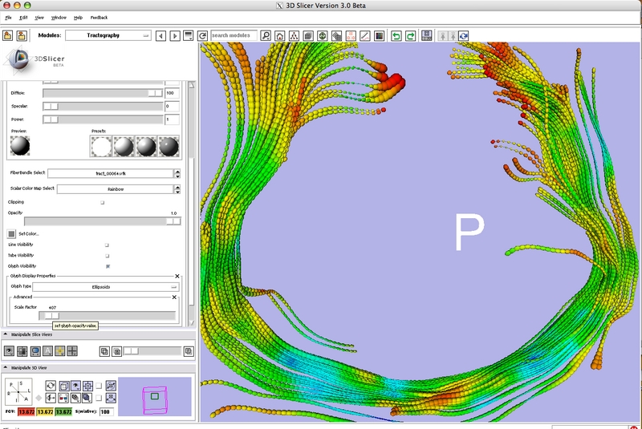Open the File menu
This screenshot has height=429, width=642.
tap(8, 17)
